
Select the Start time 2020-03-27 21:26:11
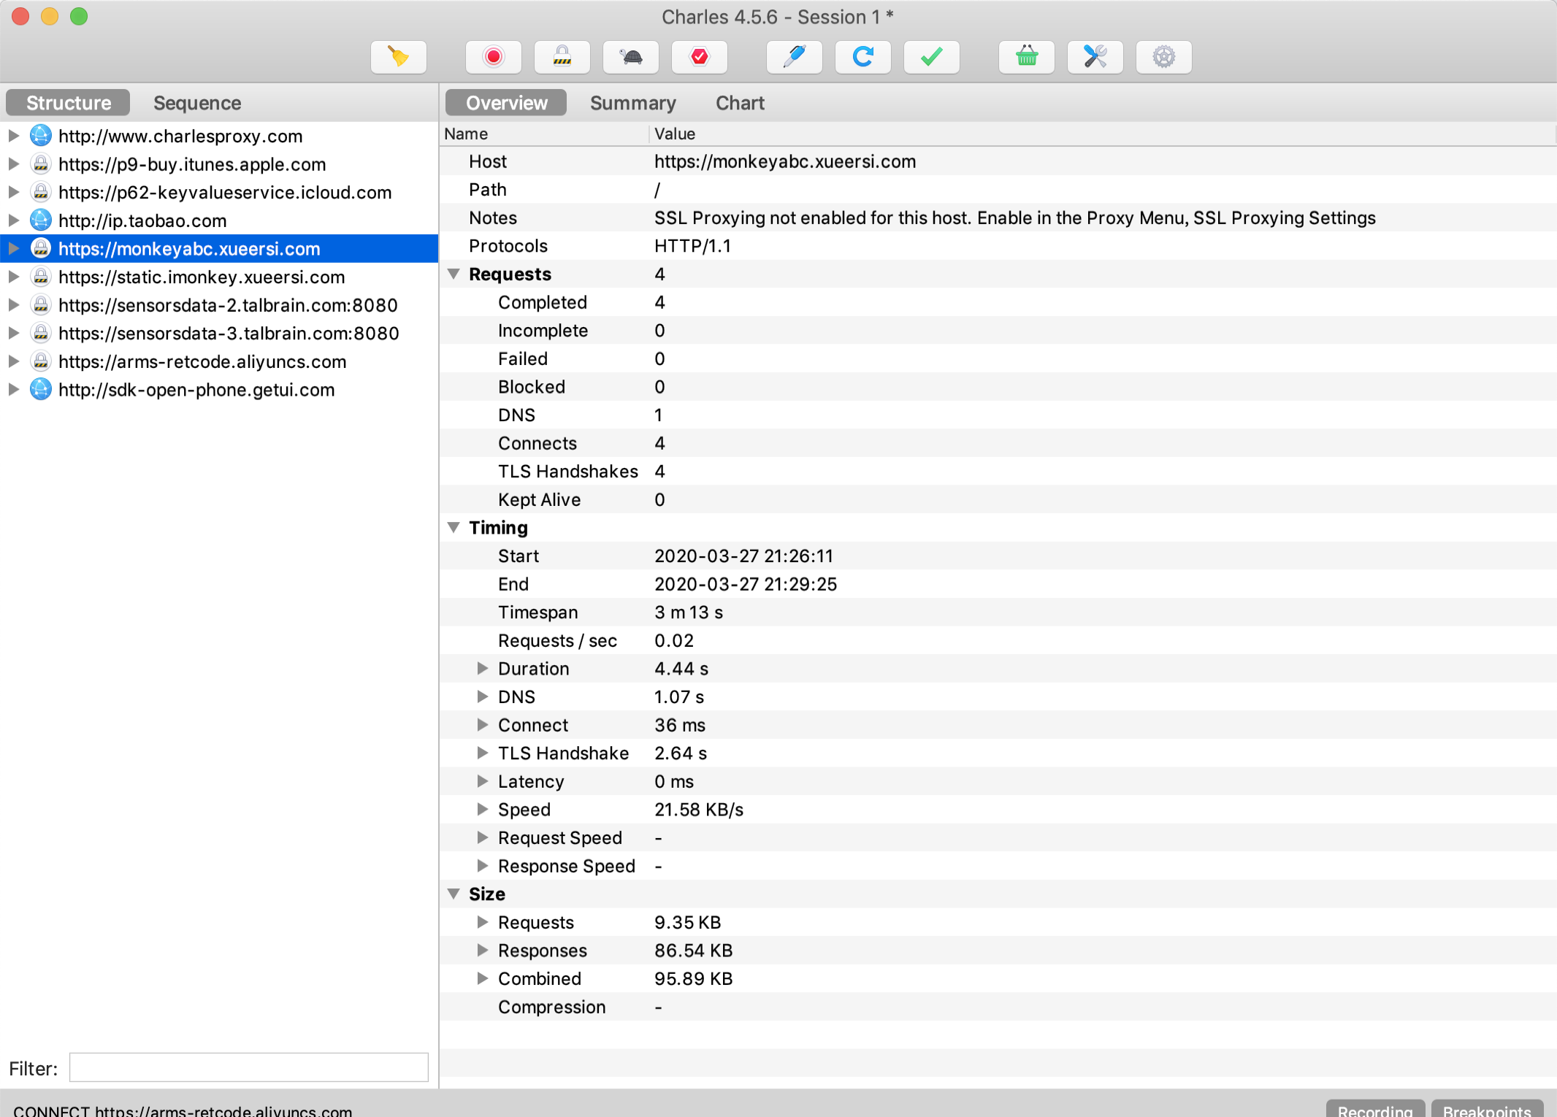coord(743,556)
